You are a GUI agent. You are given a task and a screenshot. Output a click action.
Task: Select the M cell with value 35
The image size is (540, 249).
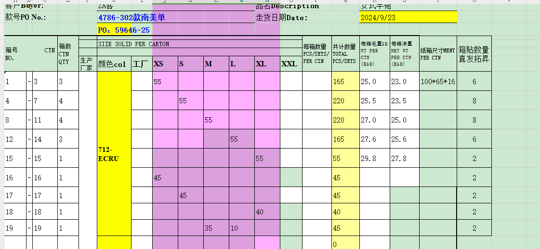point(216,228)
